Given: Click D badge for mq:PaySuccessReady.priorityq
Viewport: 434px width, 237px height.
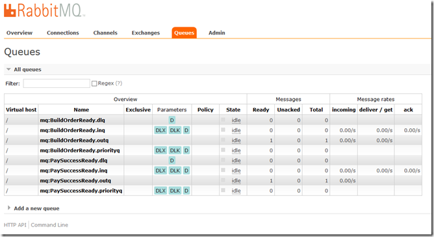Looking at the screenshot, I should tap(186, 191).
